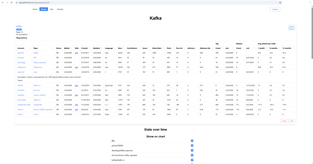Sort by Issues column icon
This screenshot has width=313, height=164.
click(x=149, y=48)
